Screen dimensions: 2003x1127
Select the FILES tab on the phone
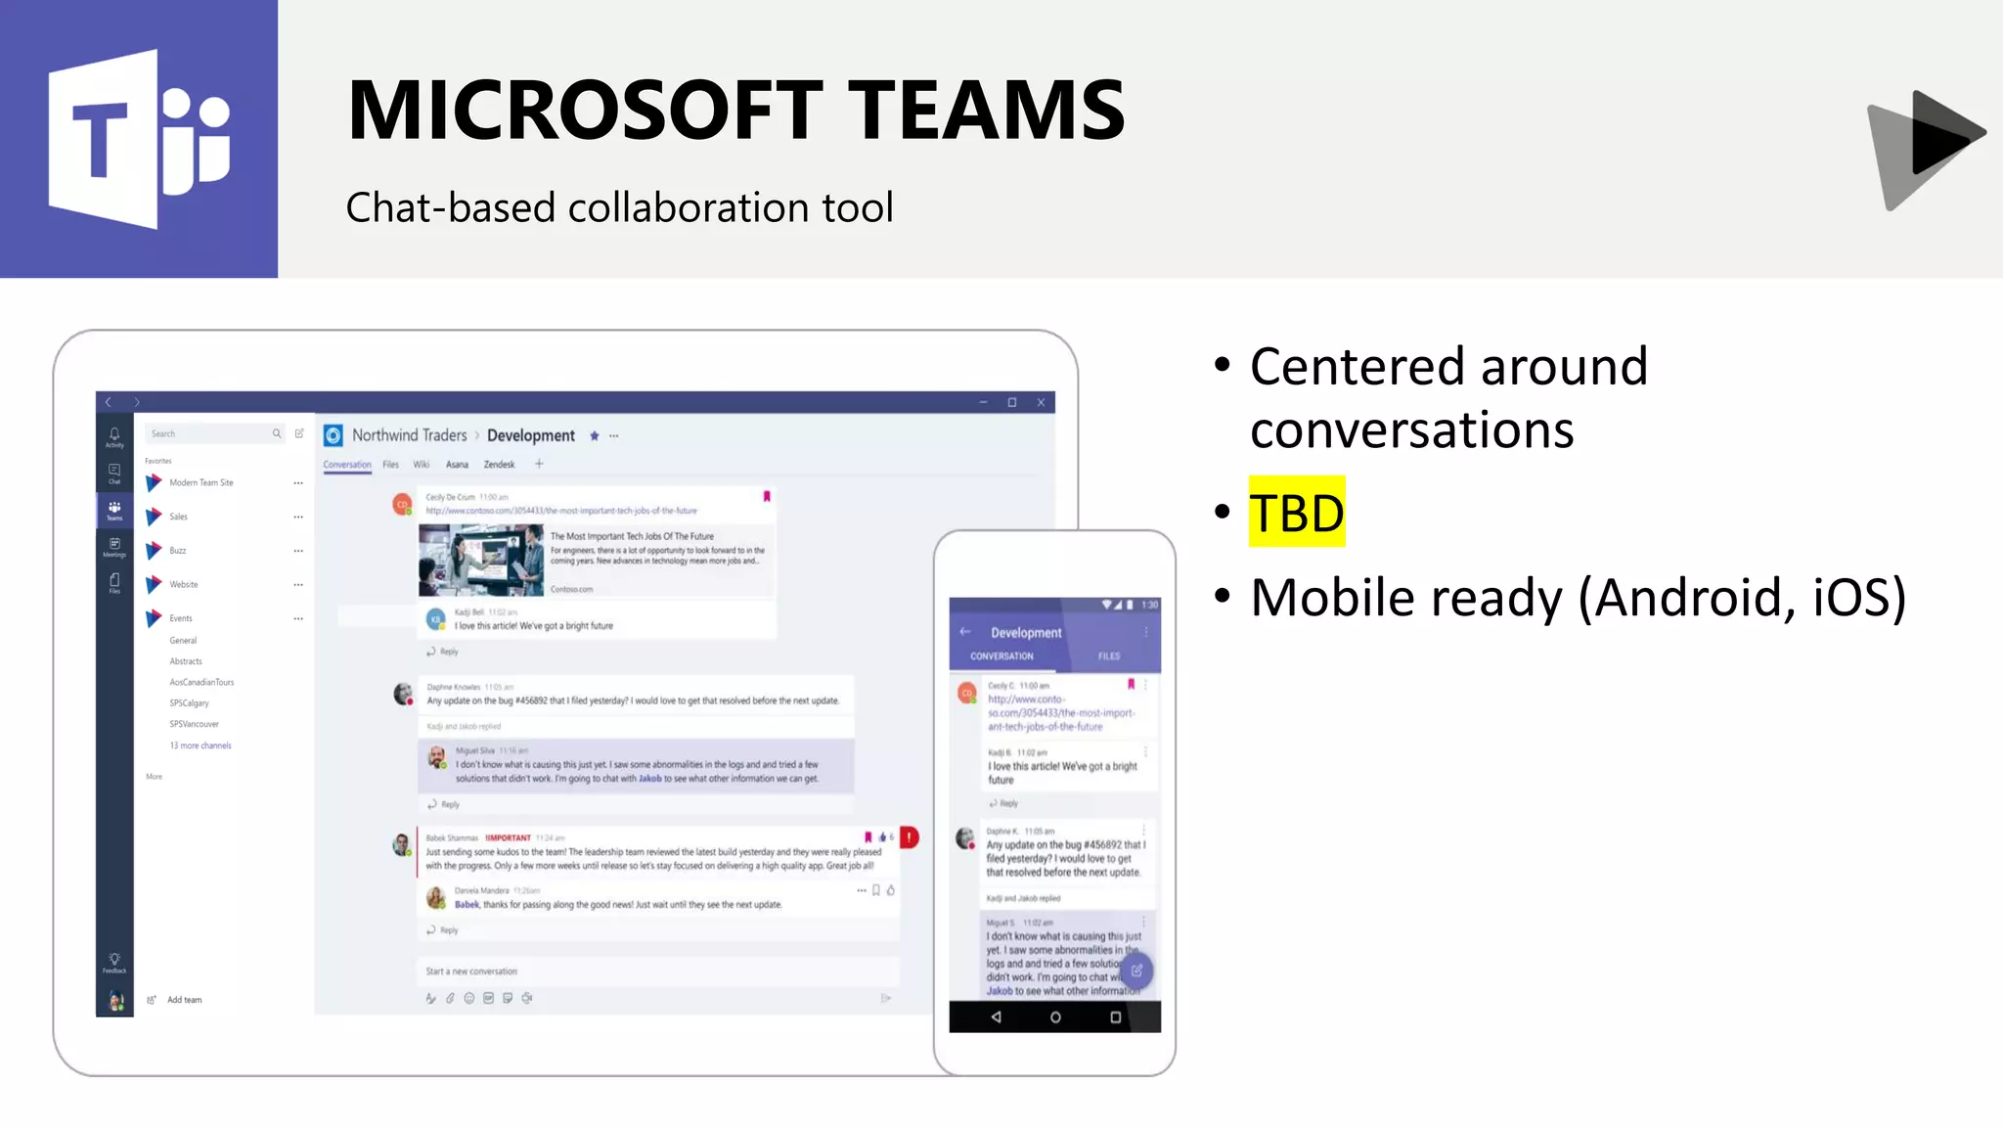click(1109, 656)
